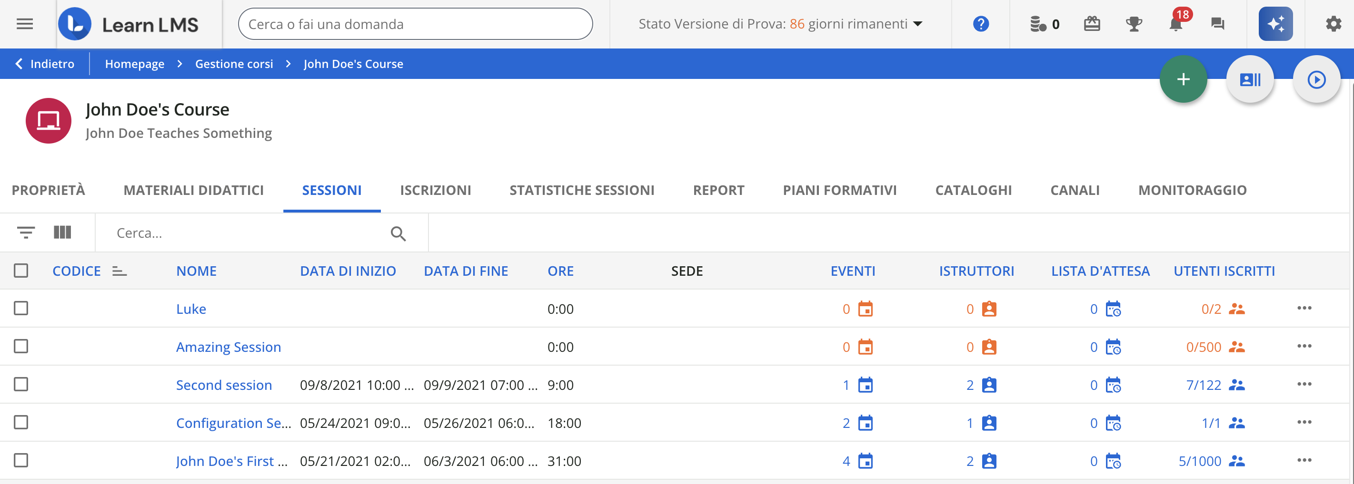The height and width of the screenshot is (484, 1354).
Task: Open the more options menu for Luke
Action: point(1304,309)
